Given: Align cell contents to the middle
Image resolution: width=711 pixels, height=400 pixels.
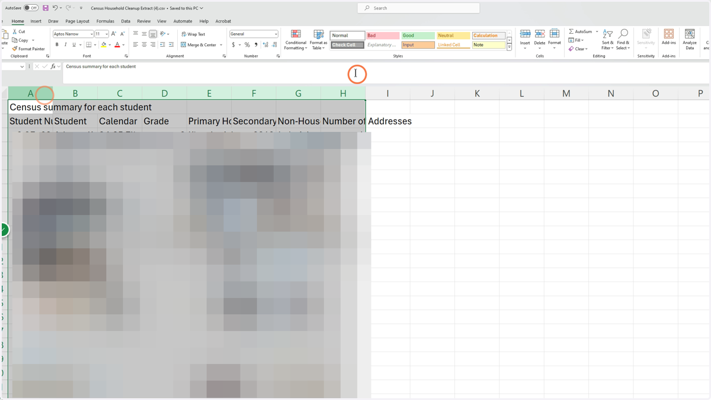Looking at the screenshot, I should (x=144, y=34).
